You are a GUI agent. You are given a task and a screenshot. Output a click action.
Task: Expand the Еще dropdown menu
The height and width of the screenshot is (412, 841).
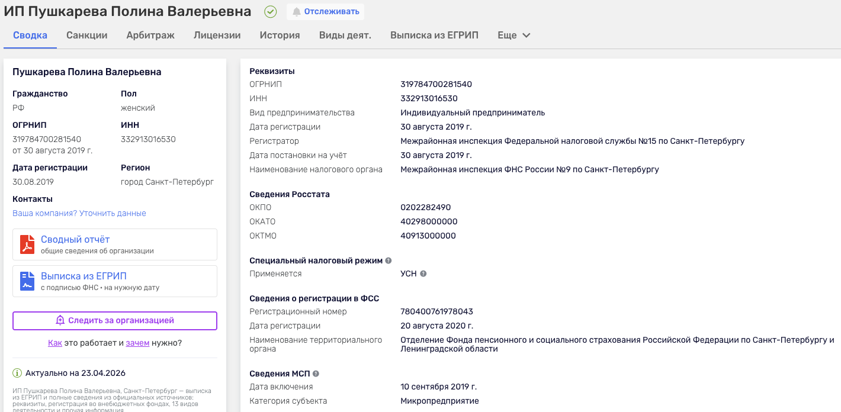tap(514, 36)
